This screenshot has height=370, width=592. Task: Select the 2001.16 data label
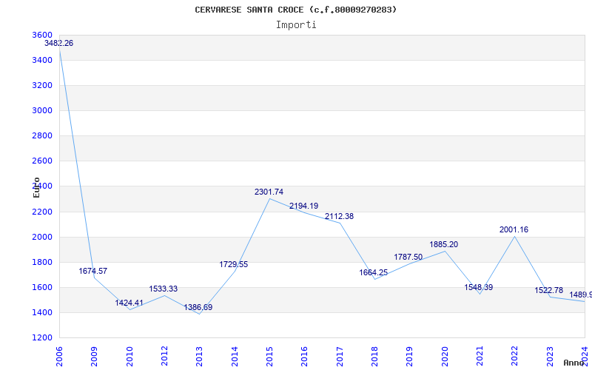(514, 229)
